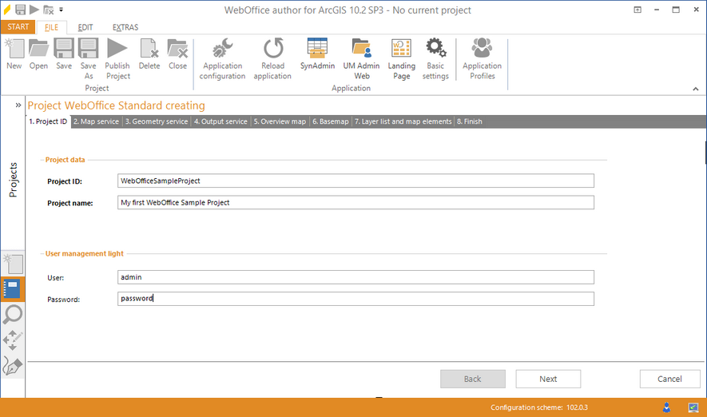Go to the 3. Geometry service step
This screenshot has width=707, height=417.
(157, 121)
